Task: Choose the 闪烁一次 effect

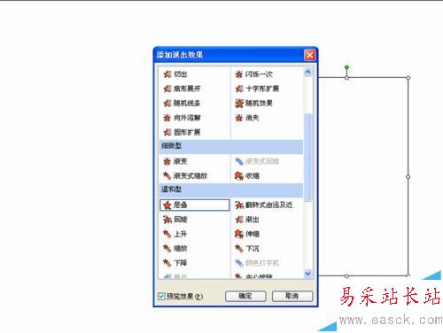Action: pos(253,74)
